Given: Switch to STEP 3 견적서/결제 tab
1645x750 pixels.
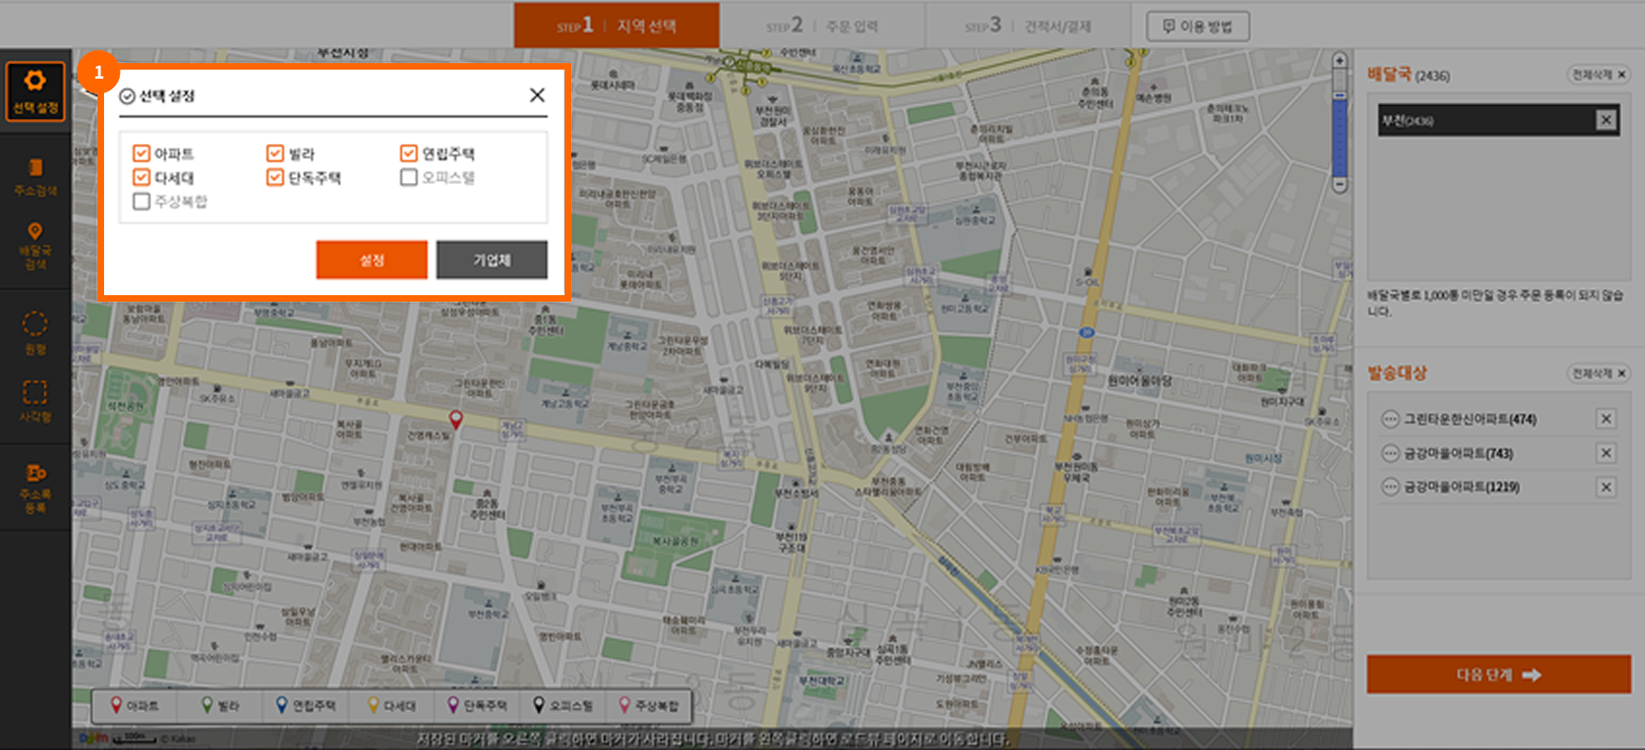Looking at the screenshot, I should (x=1027, y=26).
